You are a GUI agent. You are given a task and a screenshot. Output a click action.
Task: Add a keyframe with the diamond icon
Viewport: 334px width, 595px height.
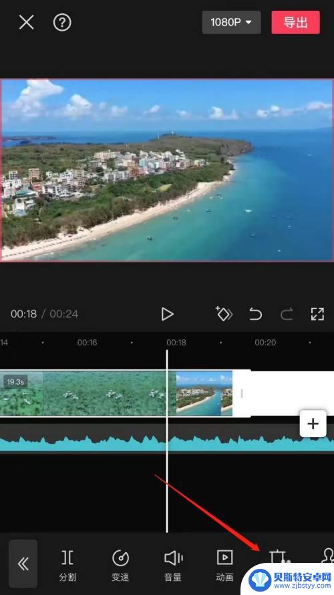coord(224,314)
